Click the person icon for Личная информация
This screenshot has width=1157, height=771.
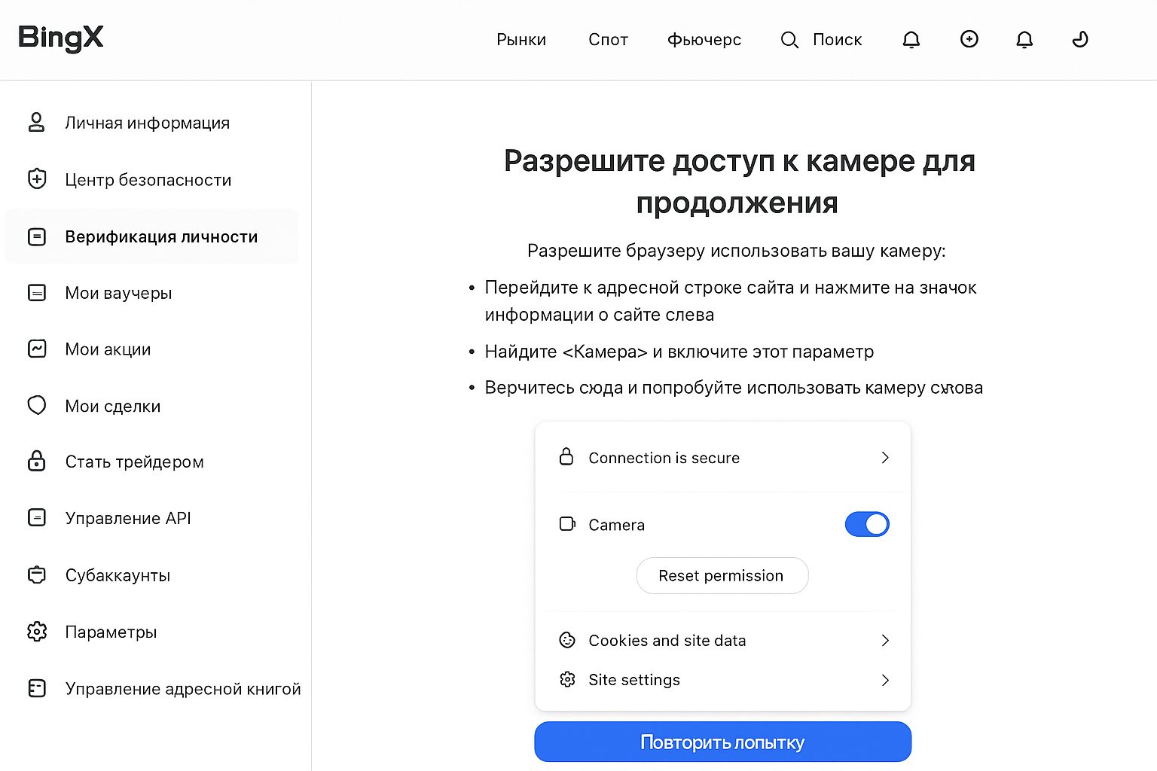pos(36,123)
